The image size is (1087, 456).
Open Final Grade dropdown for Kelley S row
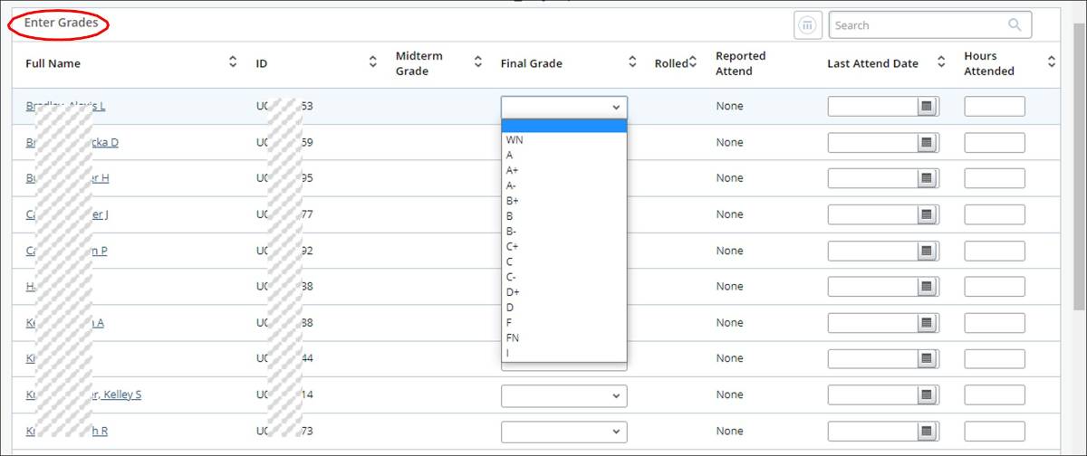click(x=563, y=395)
